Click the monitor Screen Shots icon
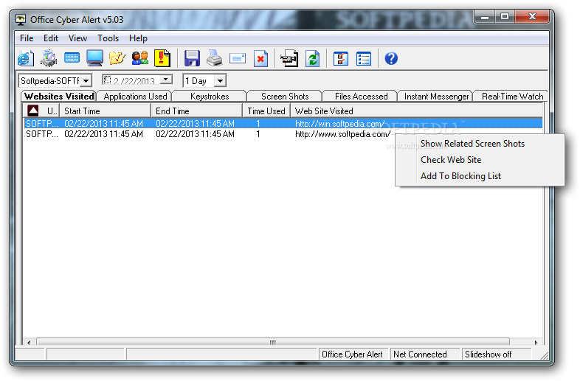Image resolution: width=580 pixels, height=381 pixels. [94, 58]
